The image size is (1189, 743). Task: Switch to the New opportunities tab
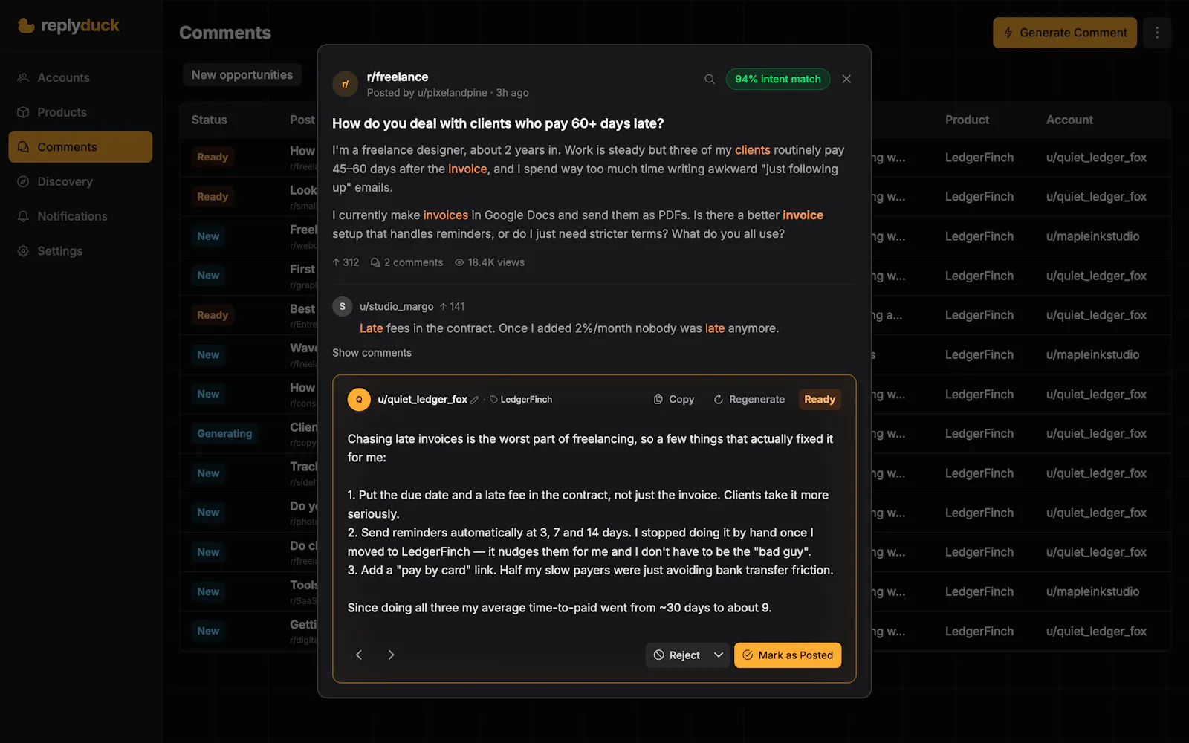click(x=242, y=75)
